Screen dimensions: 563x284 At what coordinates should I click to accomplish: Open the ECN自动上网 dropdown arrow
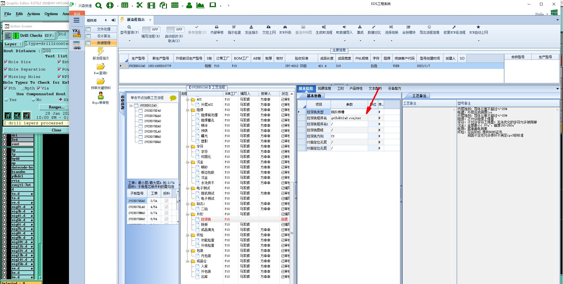point(479,41)
